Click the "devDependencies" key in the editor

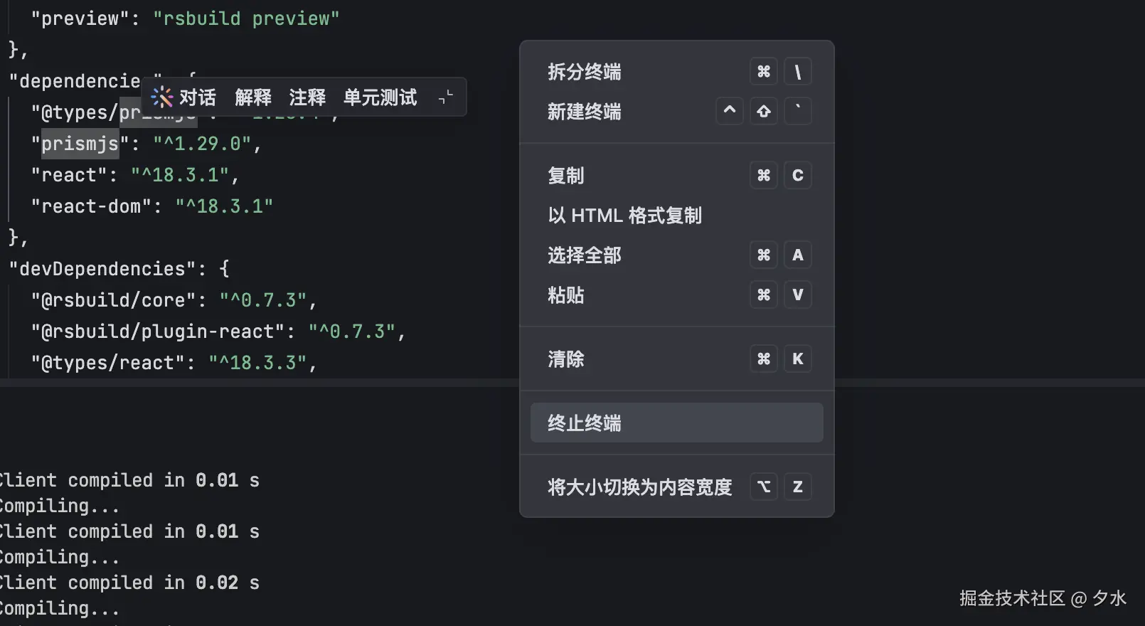102,269
